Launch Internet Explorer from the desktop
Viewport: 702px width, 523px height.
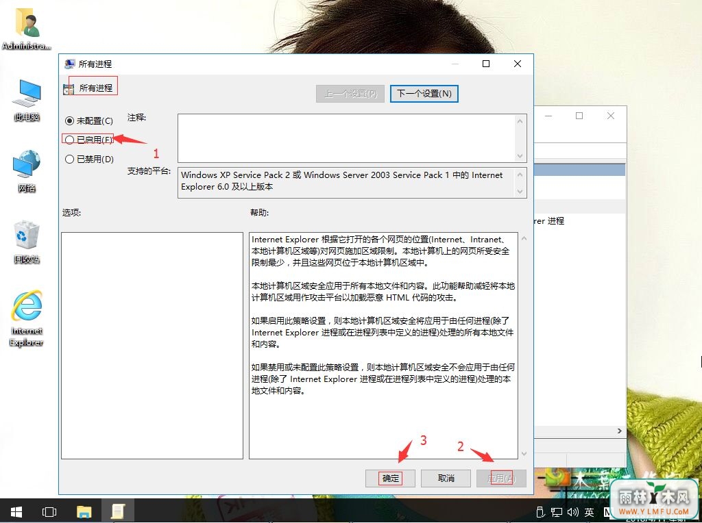click(x=27, y=318)
